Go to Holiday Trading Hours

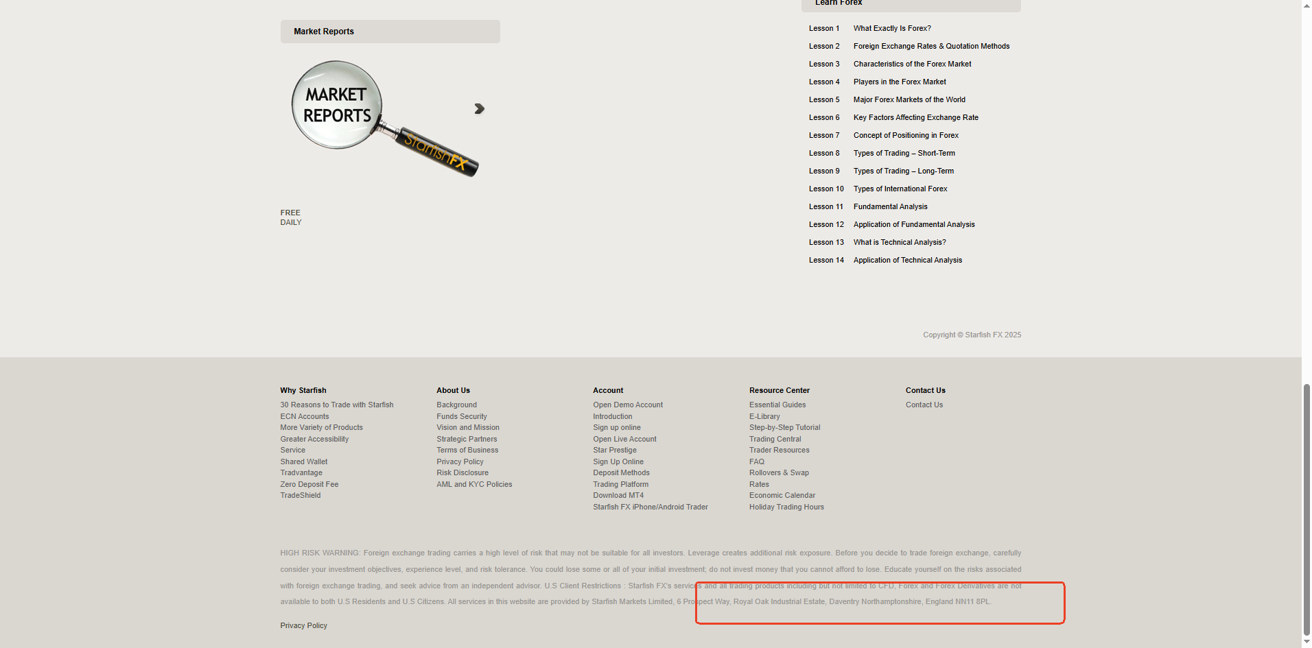(786, 507)
